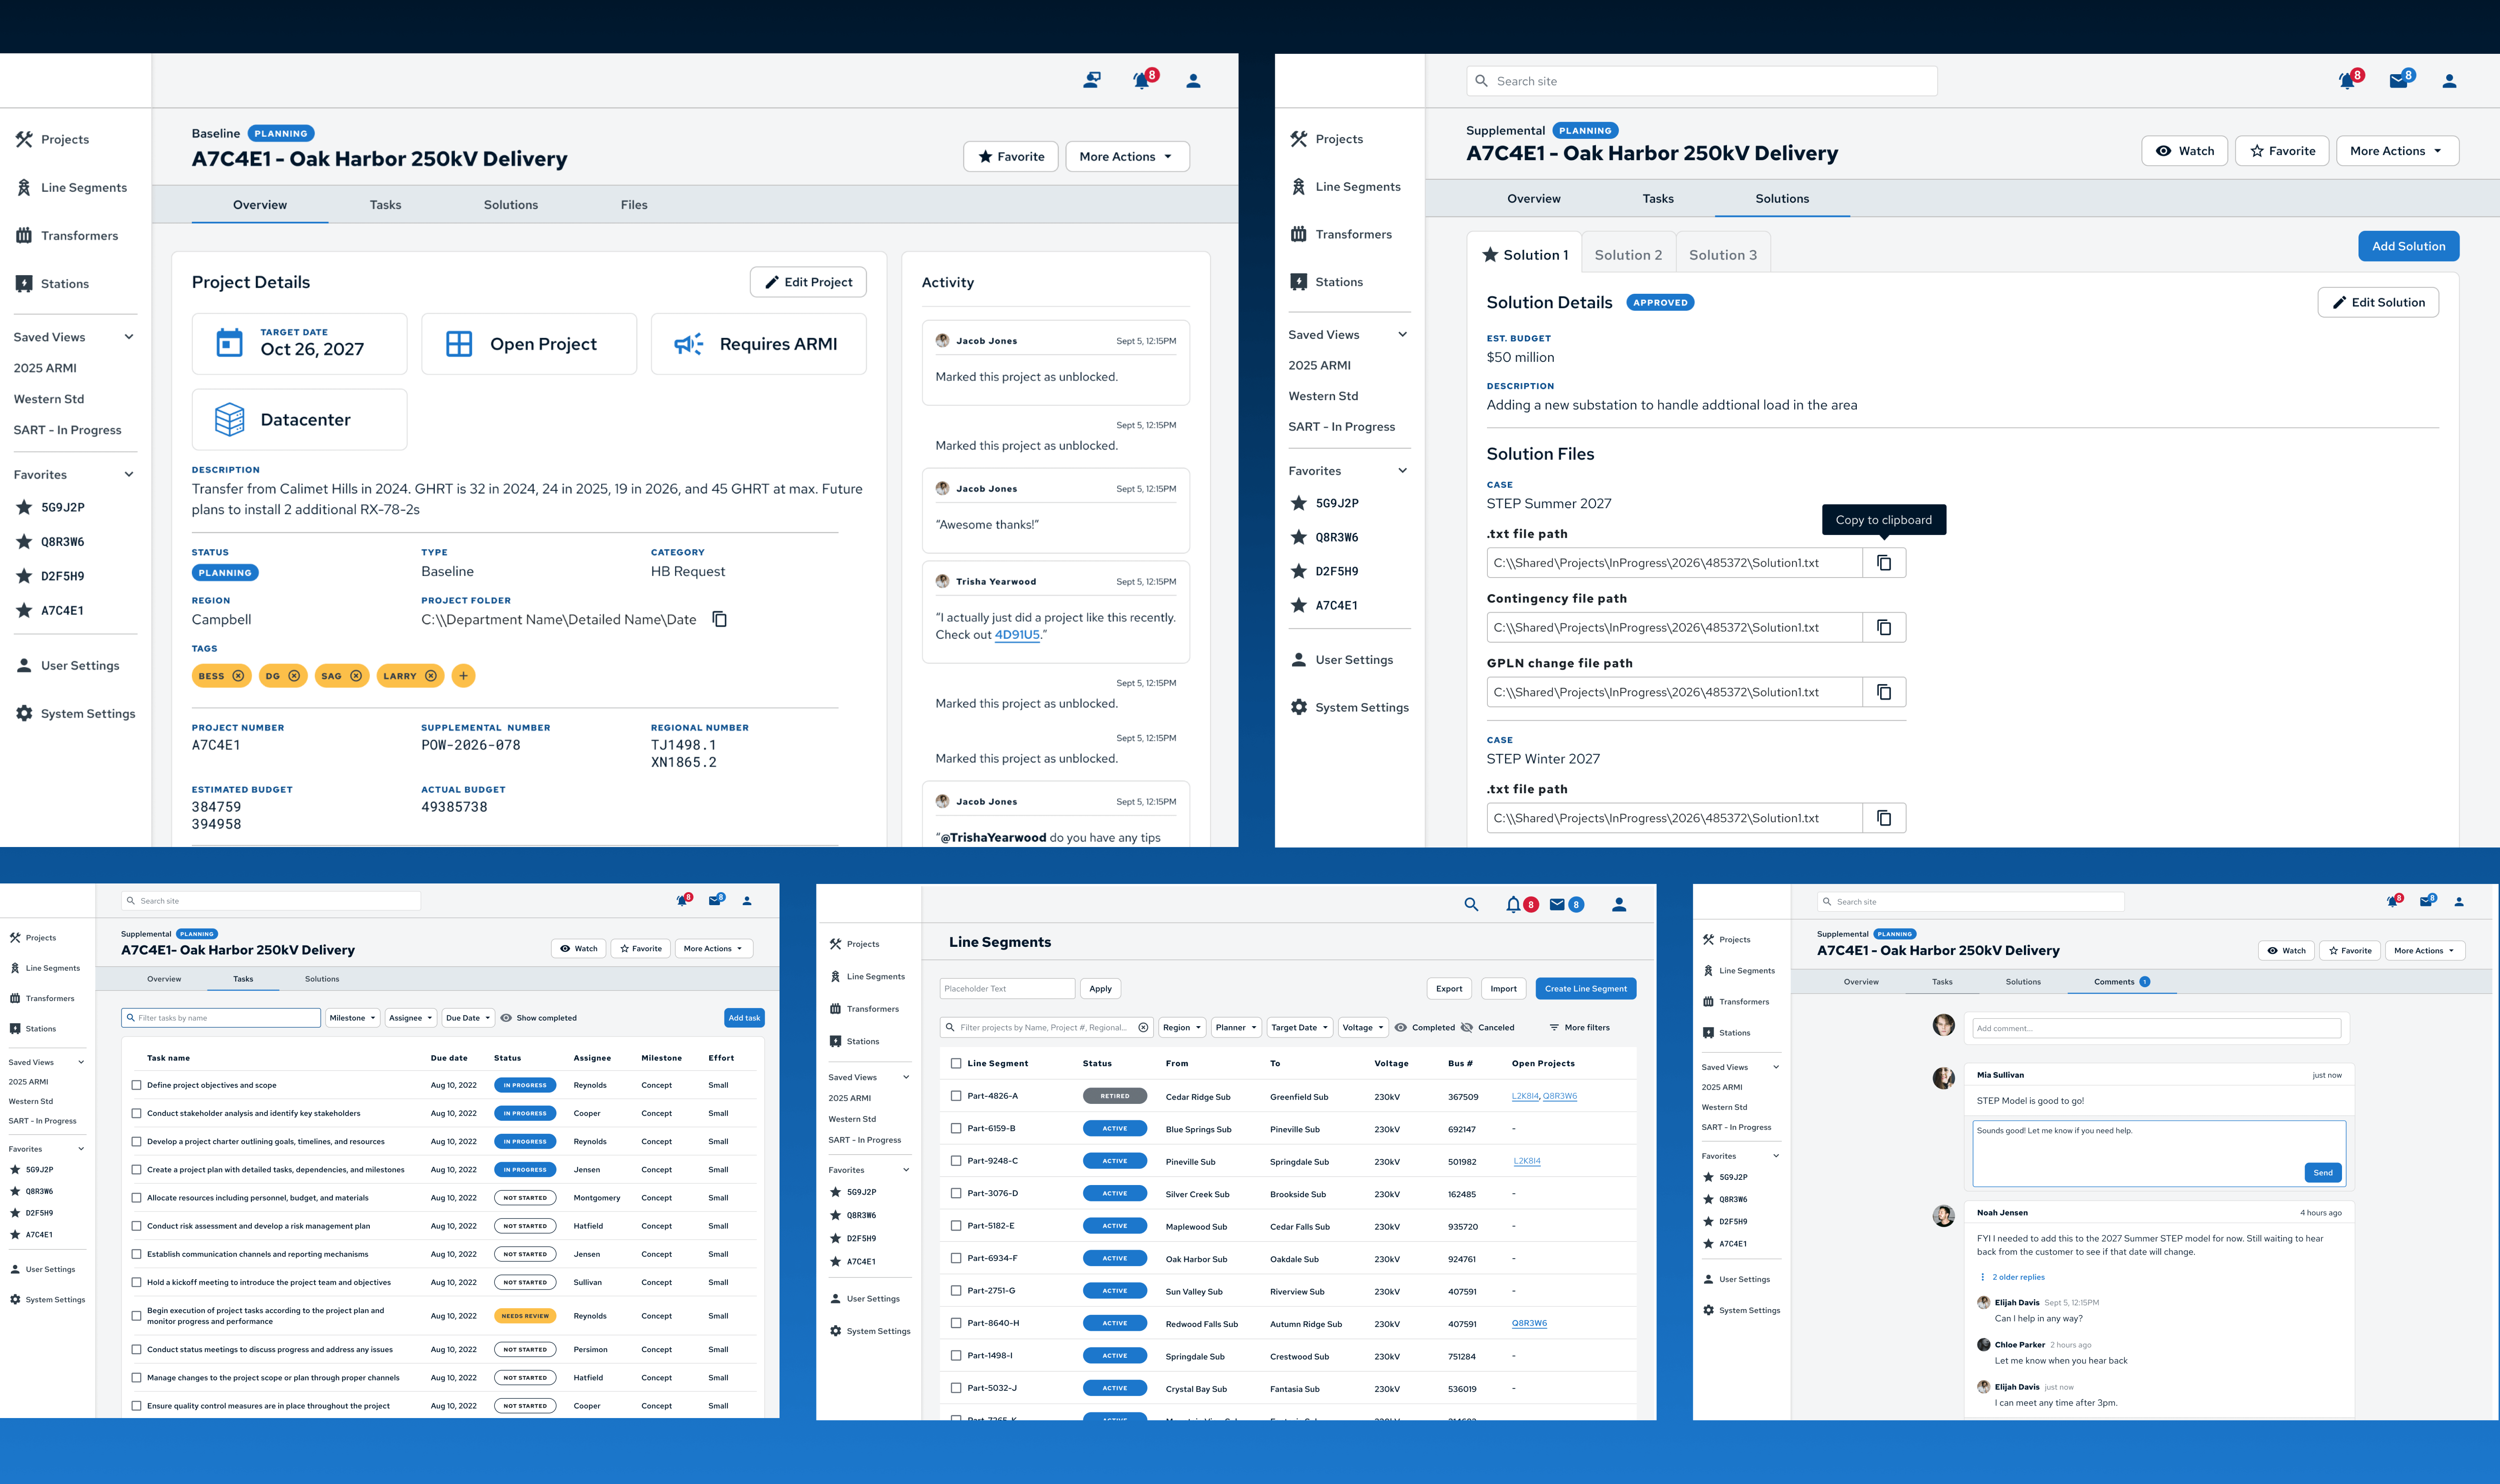The image size is (2500, 1484).
Task: Open mail icon in the Tasks window
Action: point(715,900)
